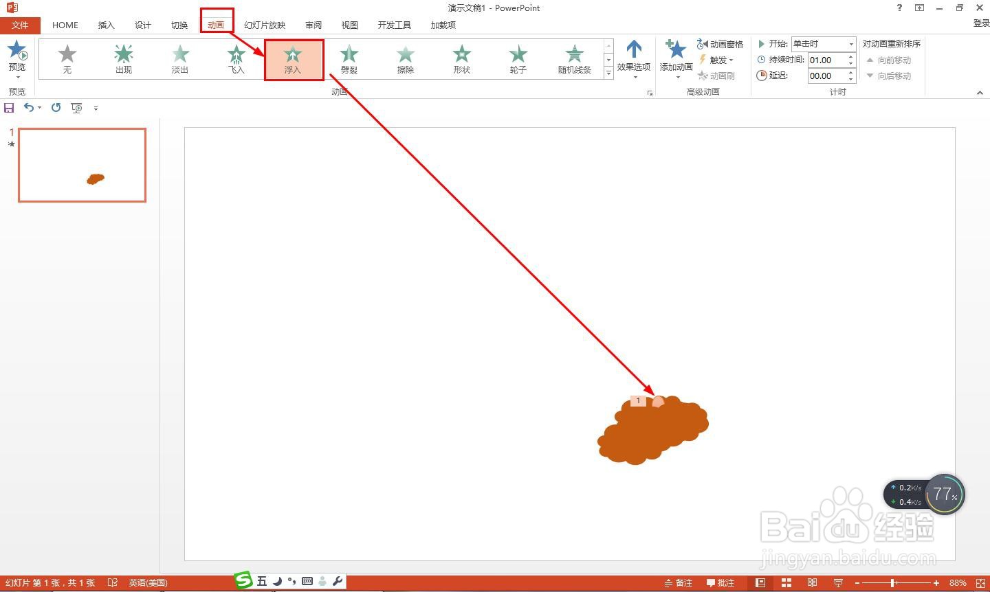This screenshot has height=592, width=990.
Task: Click the 英语(美国) language indicator
Action: tap(148, 583)
